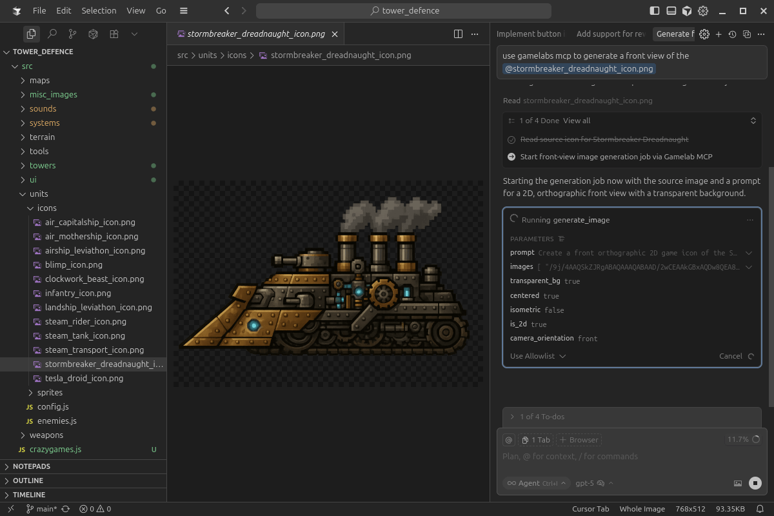This screenshot has width=774, height=516.
Task: Select the Source Control icon in the sidebar
Action: (72, 34)
